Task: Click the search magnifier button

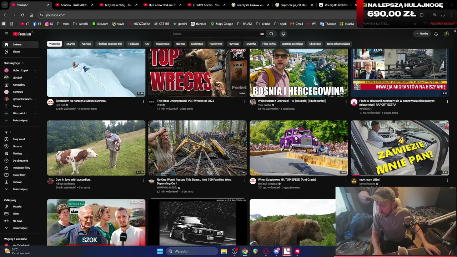Action: coord(271,34)
